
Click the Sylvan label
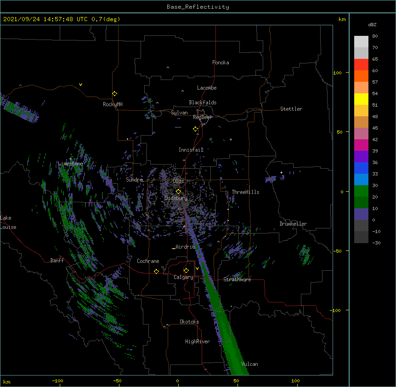179,113
